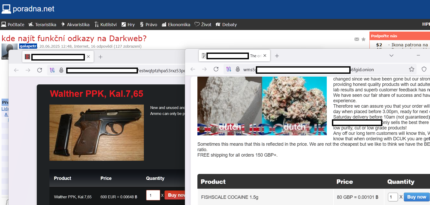Focus the quantity field in the right table row
Viewport: 430px width, 205px height.
coord(393,197)
